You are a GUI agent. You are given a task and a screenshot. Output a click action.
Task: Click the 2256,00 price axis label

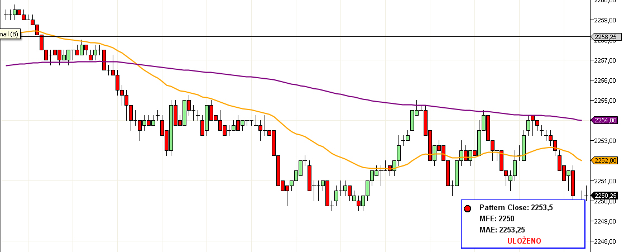[x=607, y=80]
